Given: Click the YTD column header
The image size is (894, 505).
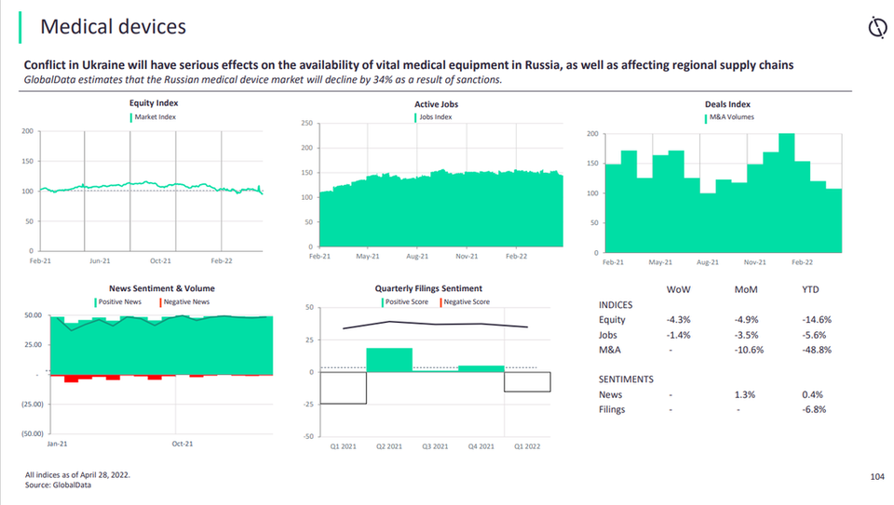Looking at the screenshot, I should (x=811, y=289).
